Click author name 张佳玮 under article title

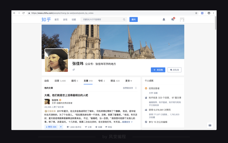point(55,100)
